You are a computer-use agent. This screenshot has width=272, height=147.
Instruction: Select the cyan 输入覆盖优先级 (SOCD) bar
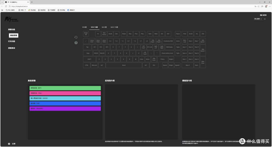click(65, 98)
